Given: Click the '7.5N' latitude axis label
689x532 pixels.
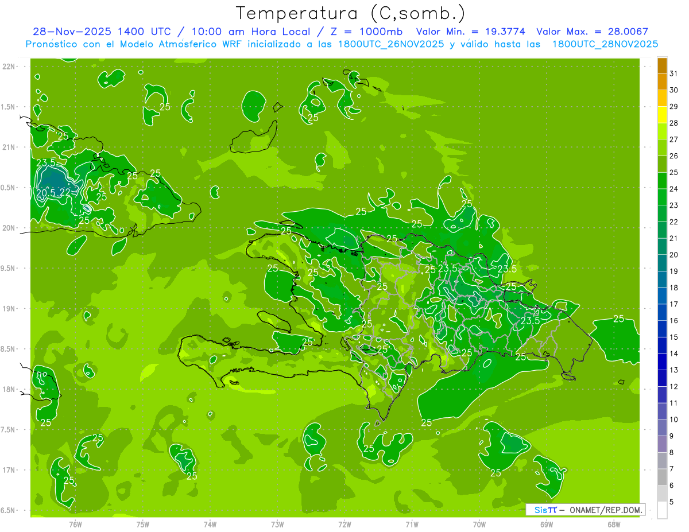Looking at the screenshot, I should coord(8,429).
